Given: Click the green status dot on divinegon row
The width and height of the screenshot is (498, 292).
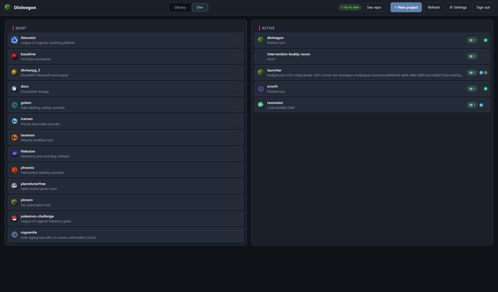Looking at the screenshot, I should [486, 40].
